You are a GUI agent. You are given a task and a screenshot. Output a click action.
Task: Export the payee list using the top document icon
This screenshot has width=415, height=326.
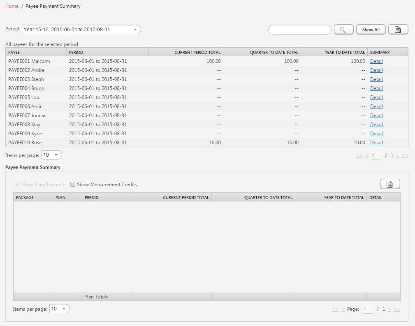398,30
